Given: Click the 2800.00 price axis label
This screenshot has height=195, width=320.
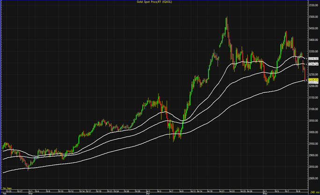Looking at the screenshot, I should click(313, 179).
